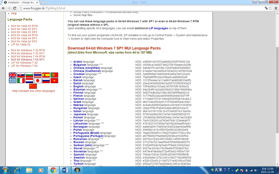Screen dimensions: 279x174
Task: Toggle the Hanja conversion IME button
Action: point(220,170)
